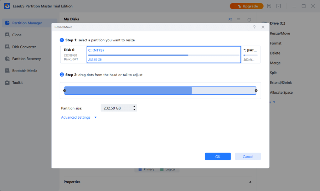The image size is (320, 191).
Task: Click OK to confirm resize
Action: click(218, 156)
